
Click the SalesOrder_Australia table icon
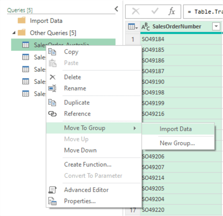(26, 45)
